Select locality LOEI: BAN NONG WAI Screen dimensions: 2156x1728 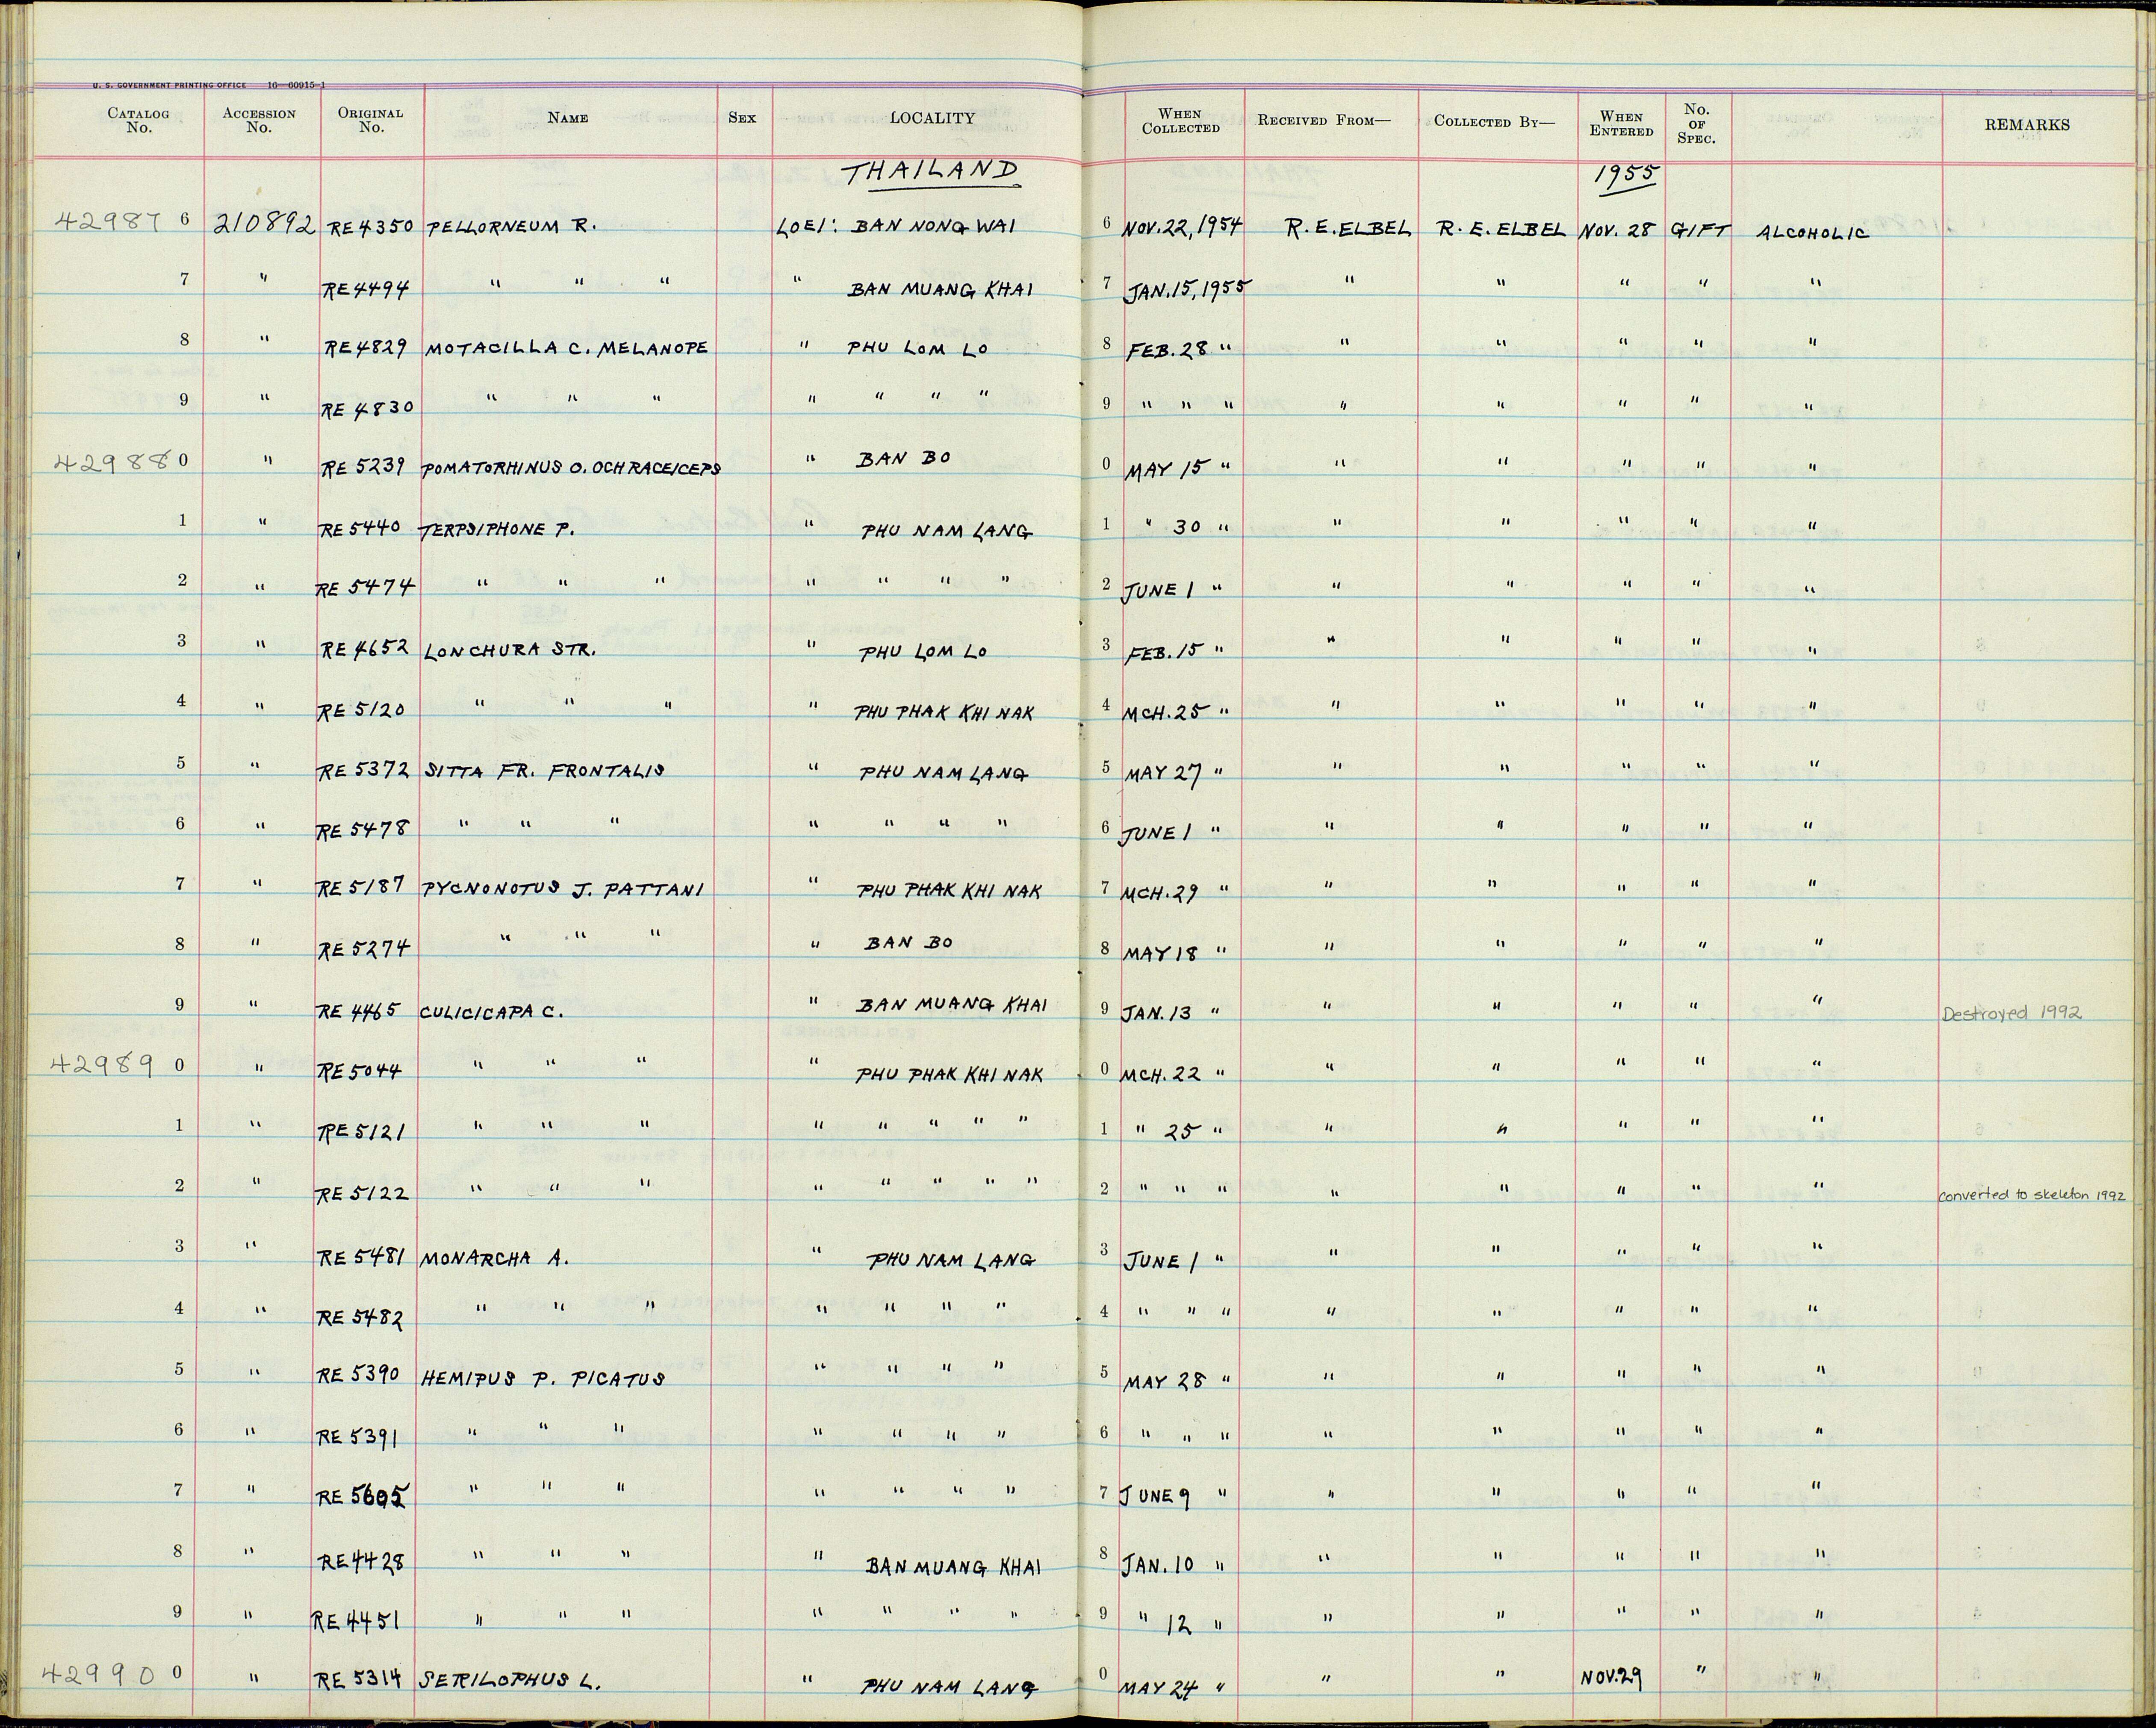(x=896, y=226)
